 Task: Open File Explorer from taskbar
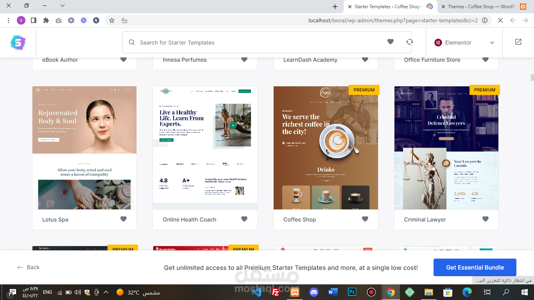pyautogui.click(x=429, y=292)
